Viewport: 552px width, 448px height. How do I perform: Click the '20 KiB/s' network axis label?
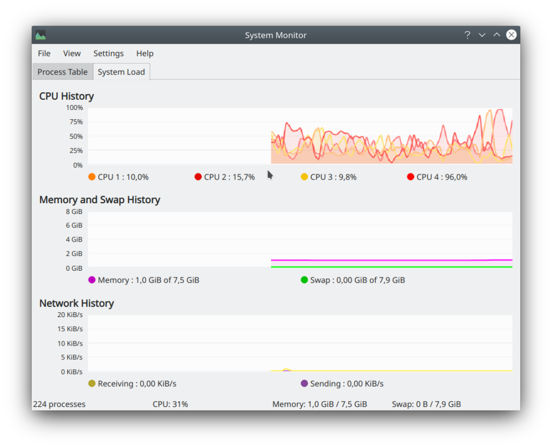[70, 315]
